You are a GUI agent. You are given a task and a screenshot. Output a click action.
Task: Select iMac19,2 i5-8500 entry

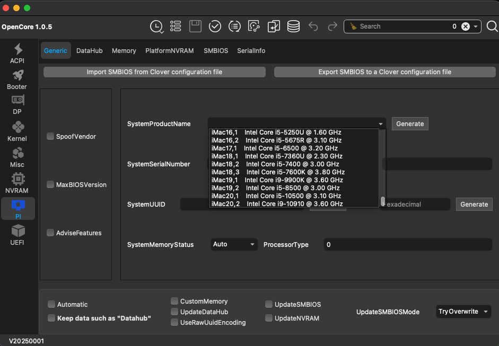293,188
